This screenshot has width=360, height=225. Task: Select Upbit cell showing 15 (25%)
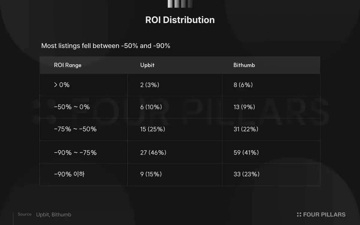coord(153,129)
